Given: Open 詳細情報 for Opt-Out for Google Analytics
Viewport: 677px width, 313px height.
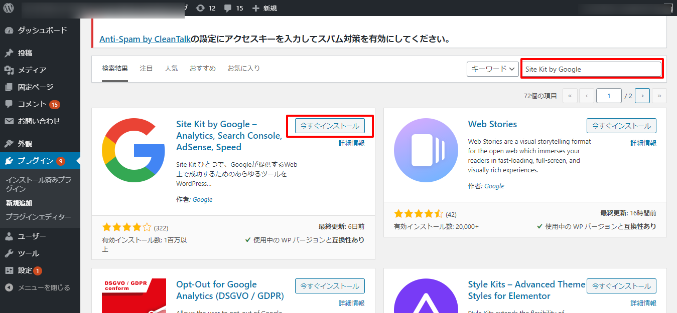Looking at the screenshot, I should tap(351, 303).
